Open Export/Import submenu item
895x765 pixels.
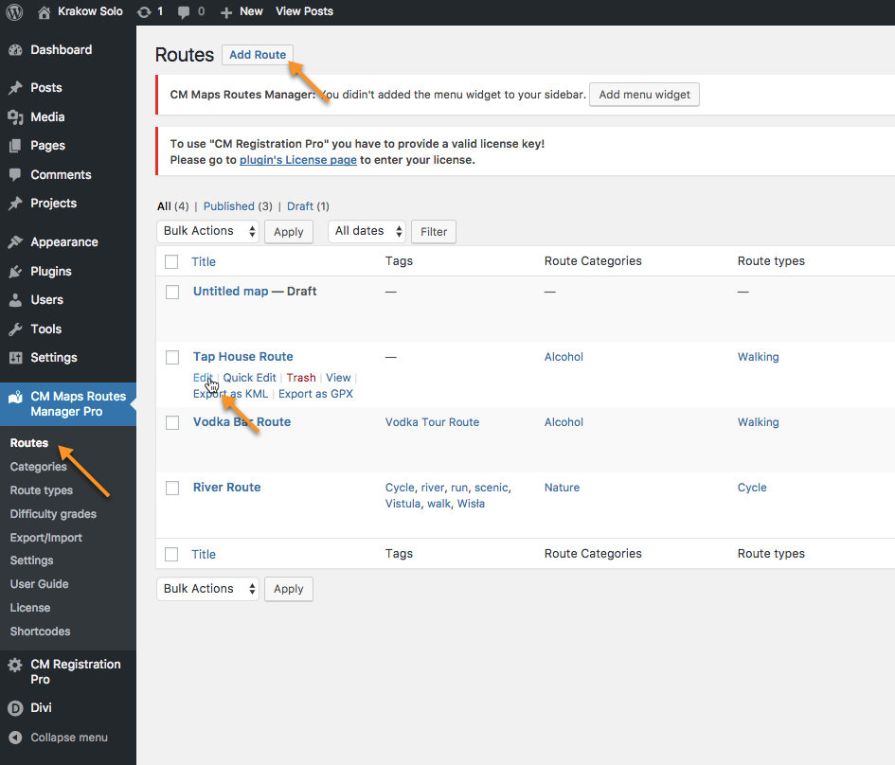pyautogui.click(x=45, y=538)
